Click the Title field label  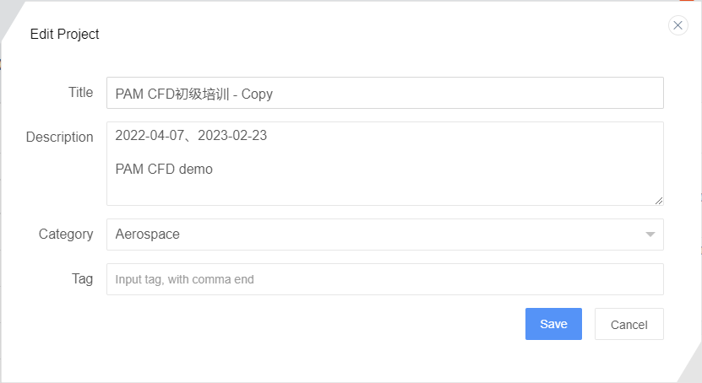coord(80,93)
